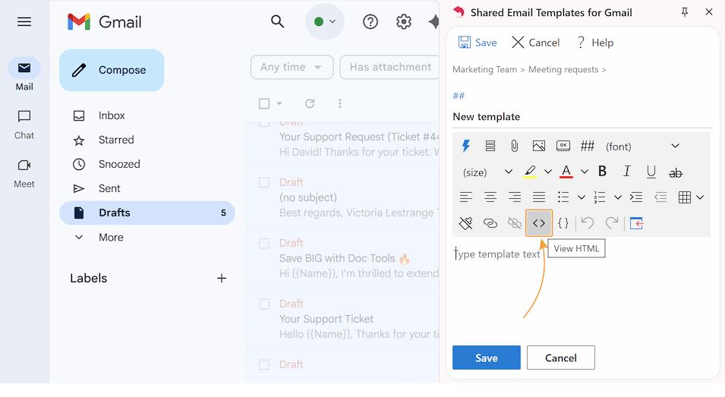
Task: Click the OK button insert icon
Action: [563, 146]
